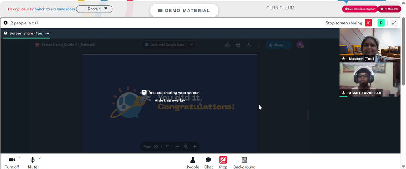This screenshot has width=406, height=169.
Task: Click red Stop sharing button in toolbar
Action: (x=223, y=163)
